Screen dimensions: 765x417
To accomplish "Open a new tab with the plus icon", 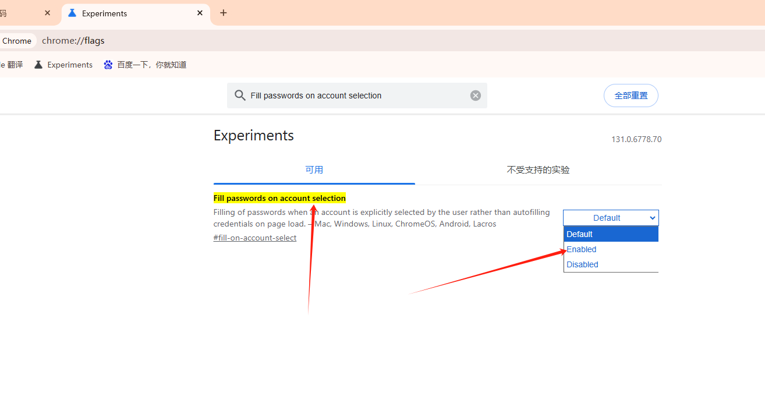I will pos(224,13).
